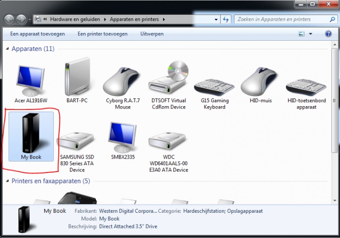Select the My Book drive icon
Viewport: 340px width, 238px height.
pyautogui.click(x=31, y=133)
